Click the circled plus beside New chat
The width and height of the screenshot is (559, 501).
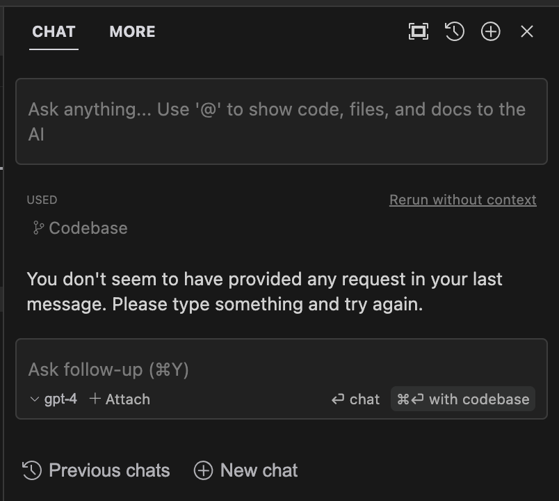(203, 470)
